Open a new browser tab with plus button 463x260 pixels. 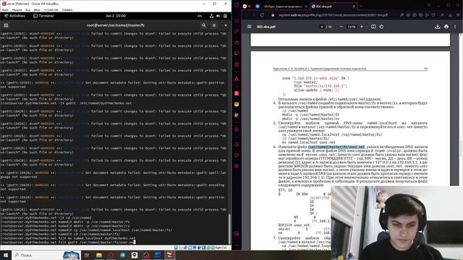pyautogui.click(x=361, y=6)
